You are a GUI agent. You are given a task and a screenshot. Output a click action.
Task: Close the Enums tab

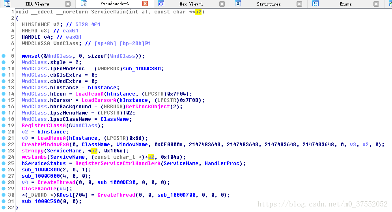376,4
